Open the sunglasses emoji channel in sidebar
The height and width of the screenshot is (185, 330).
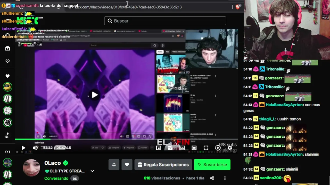pos(7,87)
